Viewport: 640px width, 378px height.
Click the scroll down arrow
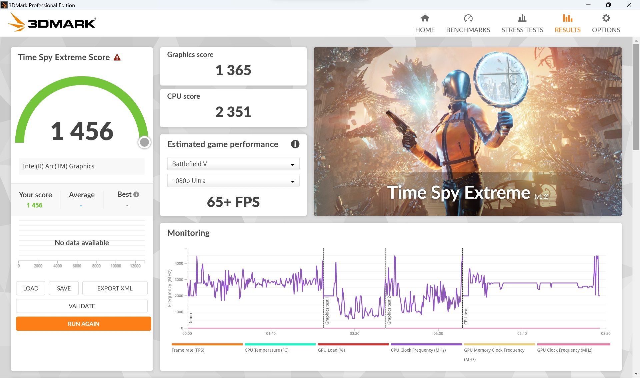pos(636,374)
